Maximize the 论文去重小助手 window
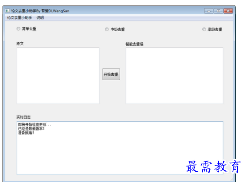Image resolution: width=245 pixels, height=182 pixels. coord(218,11)
